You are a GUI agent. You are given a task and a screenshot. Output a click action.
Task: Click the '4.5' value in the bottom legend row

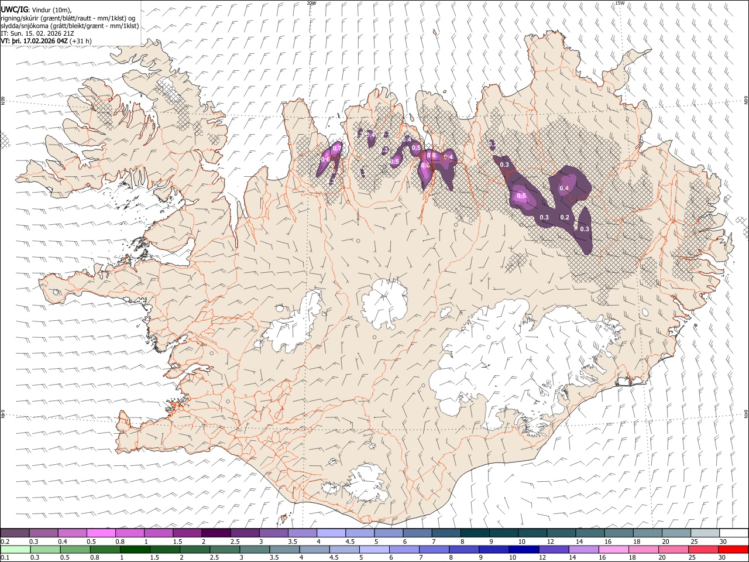pos(334,558)
